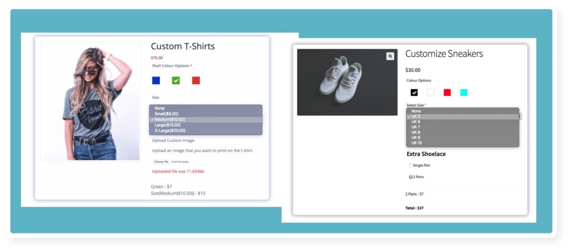Select X-Large($20.00) size option
Screen dimensions: 569x251
(169, 131)
